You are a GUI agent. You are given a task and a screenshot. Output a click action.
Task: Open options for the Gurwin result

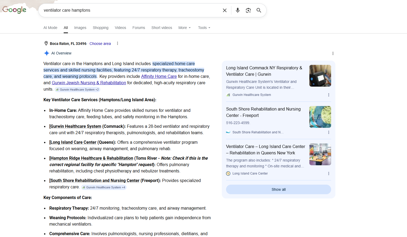click(329, 95)
